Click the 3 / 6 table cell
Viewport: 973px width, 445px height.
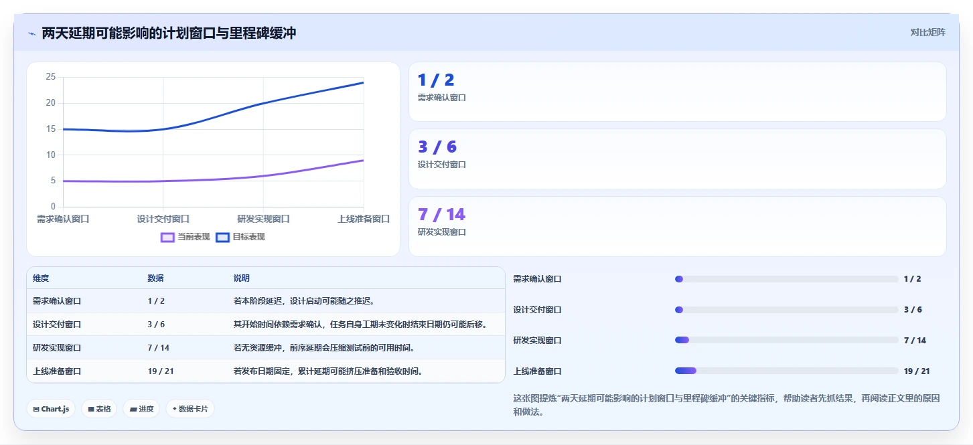156,325
